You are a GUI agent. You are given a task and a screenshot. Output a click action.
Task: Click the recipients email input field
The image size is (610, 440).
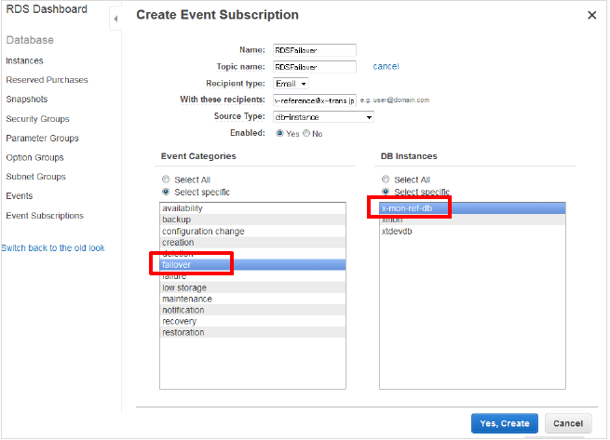[x=315, y=100]
